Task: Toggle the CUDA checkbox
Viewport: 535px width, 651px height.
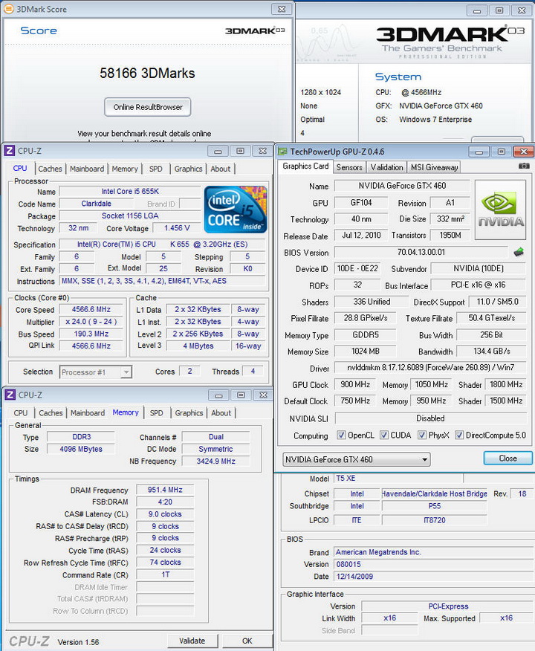Action: point(384,435)
